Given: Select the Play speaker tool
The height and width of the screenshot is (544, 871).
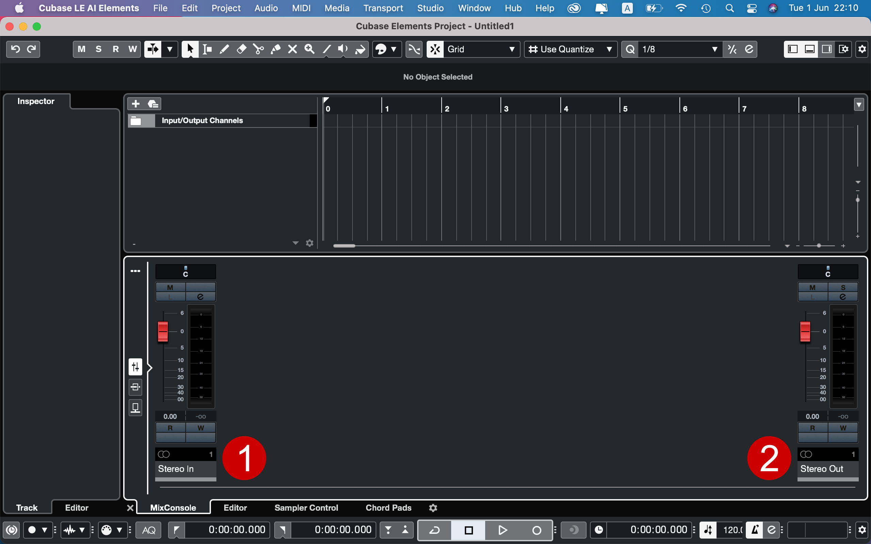Looking at the screenshot, I should [343, 49].
